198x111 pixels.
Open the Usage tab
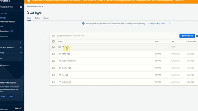click(46, 18)
